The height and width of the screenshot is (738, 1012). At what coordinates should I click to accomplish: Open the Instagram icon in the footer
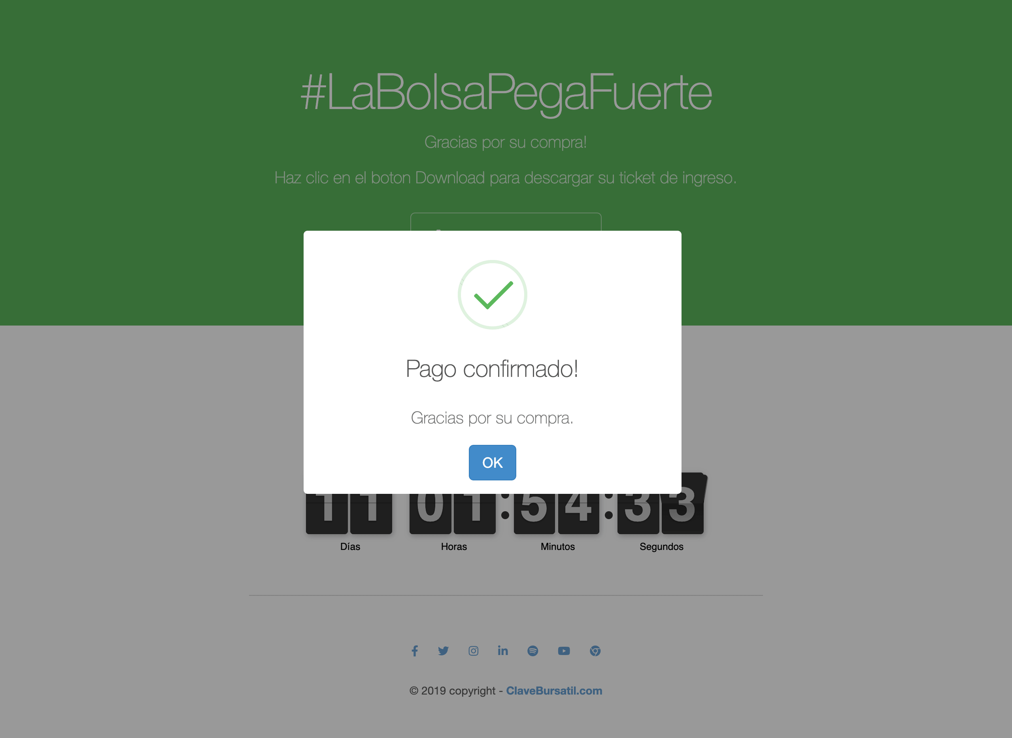click(473, 651)
